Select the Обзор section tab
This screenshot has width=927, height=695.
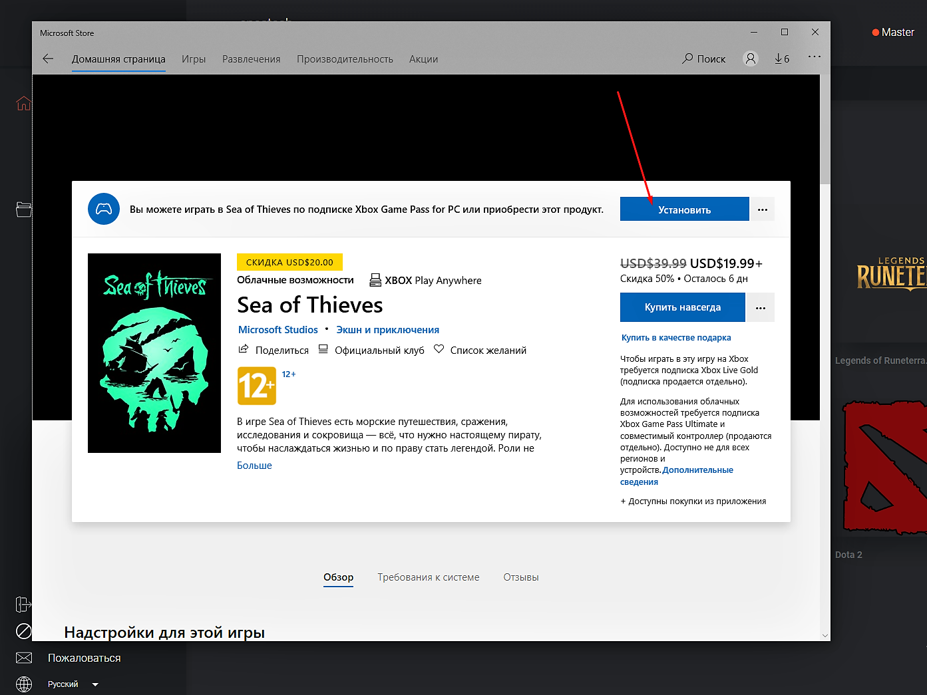(x=339, y=577)
